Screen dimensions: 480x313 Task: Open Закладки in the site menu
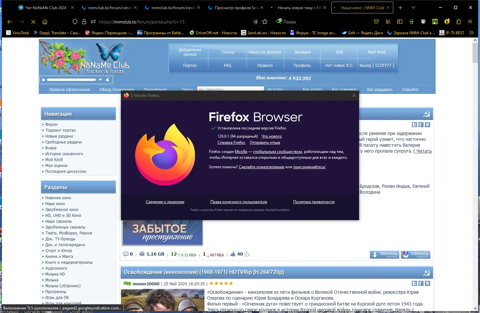click(302, 52)
